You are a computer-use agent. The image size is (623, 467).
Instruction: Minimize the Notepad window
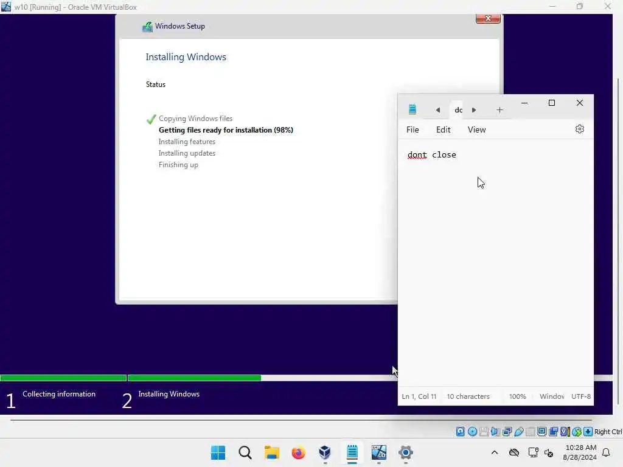[x=524, y=103]
